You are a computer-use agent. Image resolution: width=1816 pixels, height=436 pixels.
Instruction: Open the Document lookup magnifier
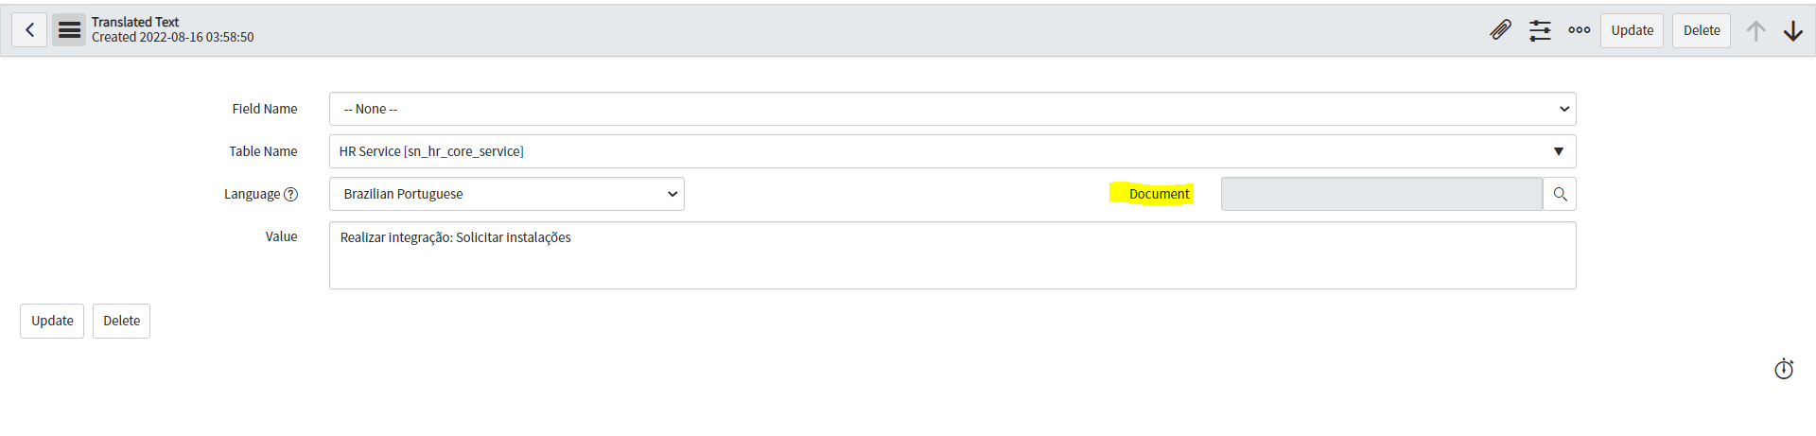(1560, 194)
